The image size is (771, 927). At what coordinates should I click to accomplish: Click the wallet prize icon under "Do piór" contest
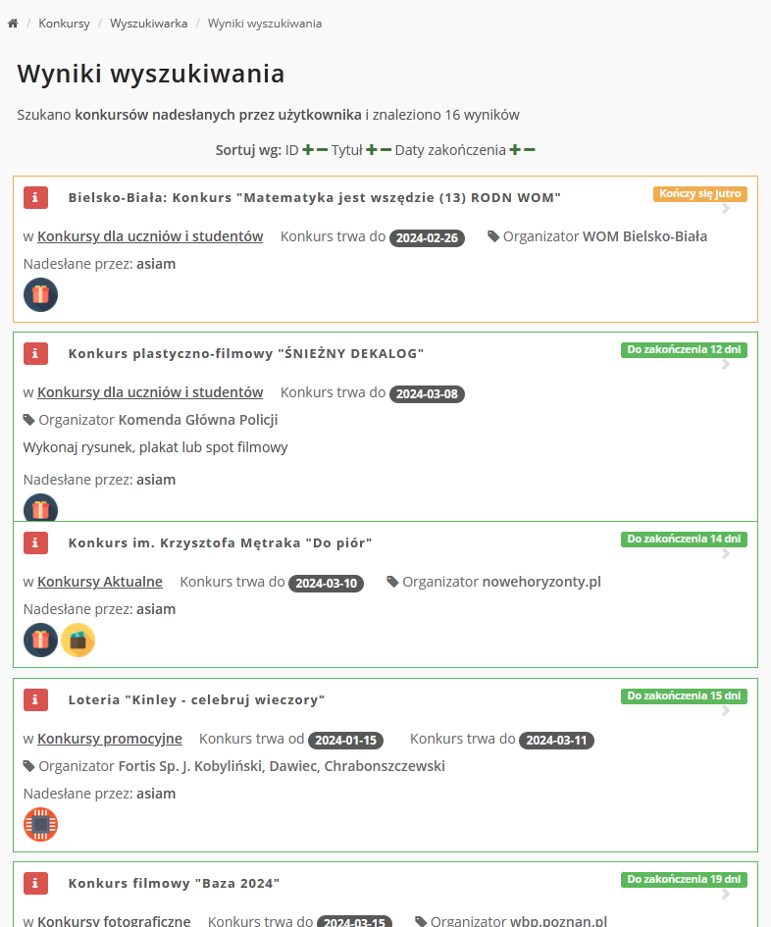coord(78,641)
